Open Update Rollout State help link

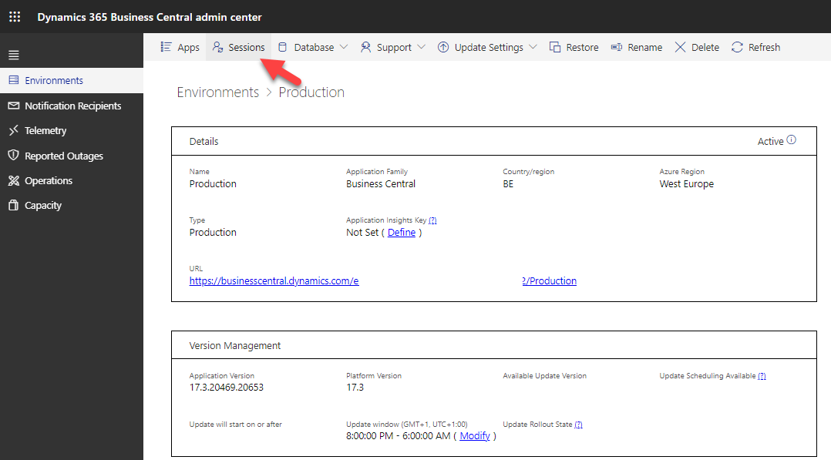tap(578, 425)
